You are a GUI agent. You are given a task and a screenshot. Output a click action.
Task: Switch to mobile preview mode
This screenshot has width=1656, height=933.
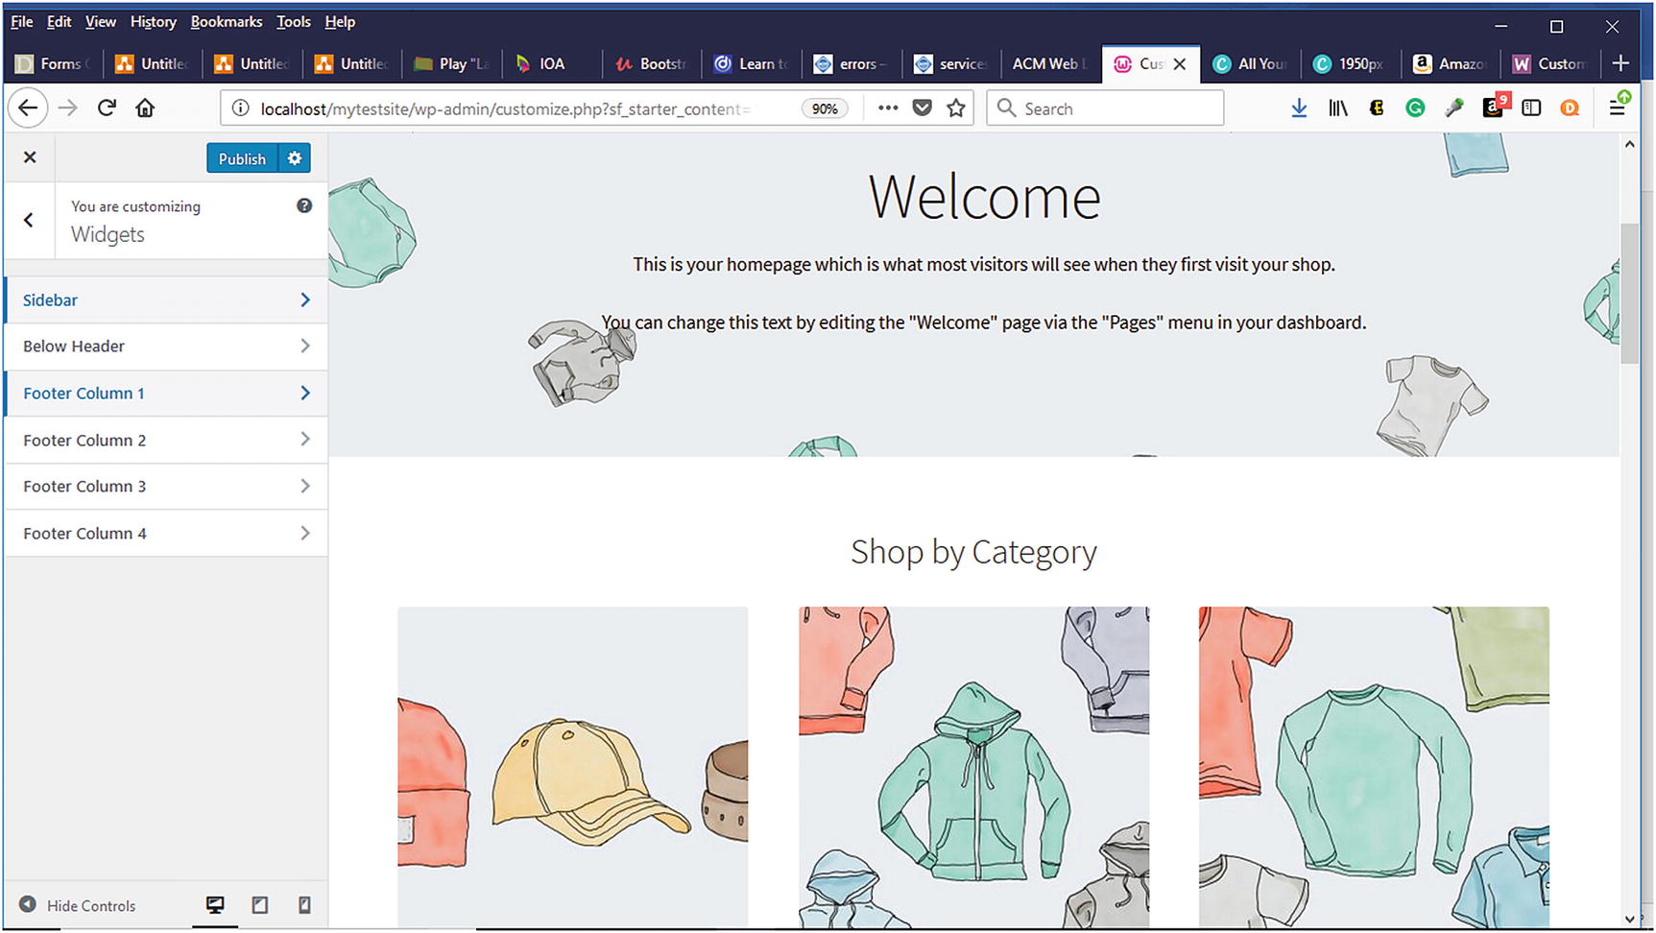[304, 905]
